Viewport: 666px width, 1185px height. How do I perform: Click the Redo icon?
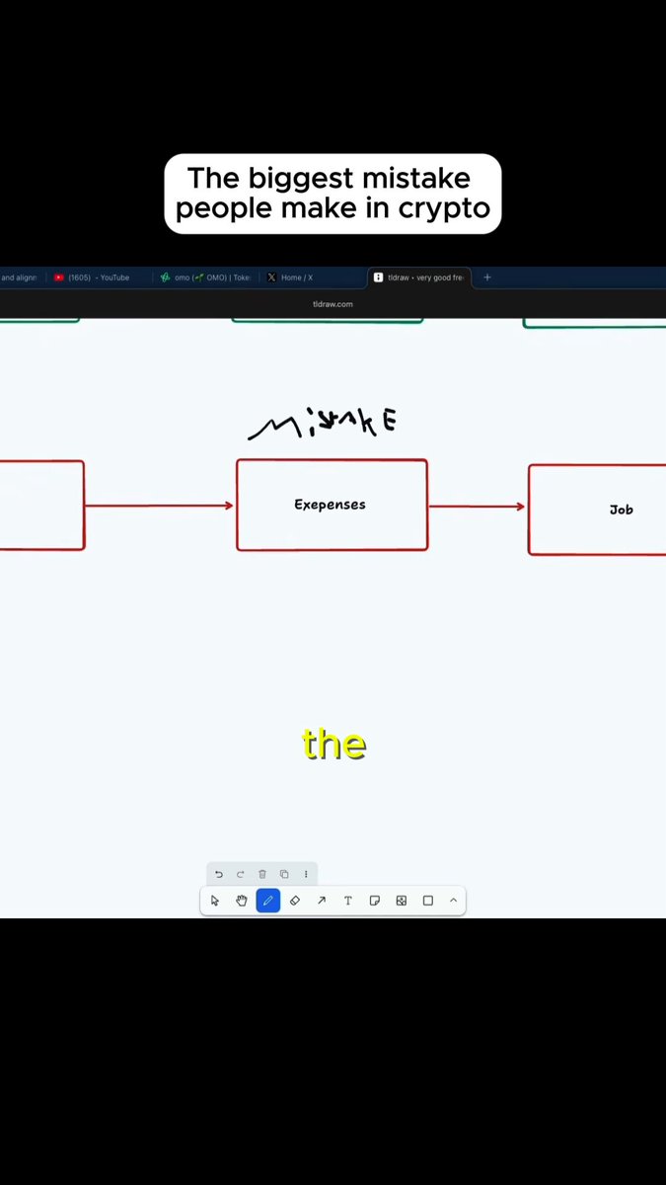pos(240,874)
